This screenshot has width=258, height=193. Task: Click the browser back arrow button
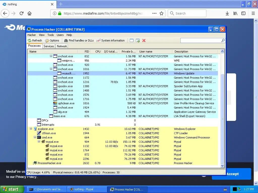click(x=5, y=13)
